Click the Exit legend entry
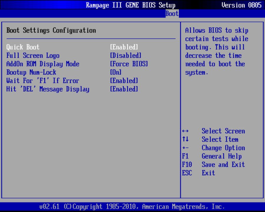Viewport: 265px width, 212px height. tap(208, 173)
